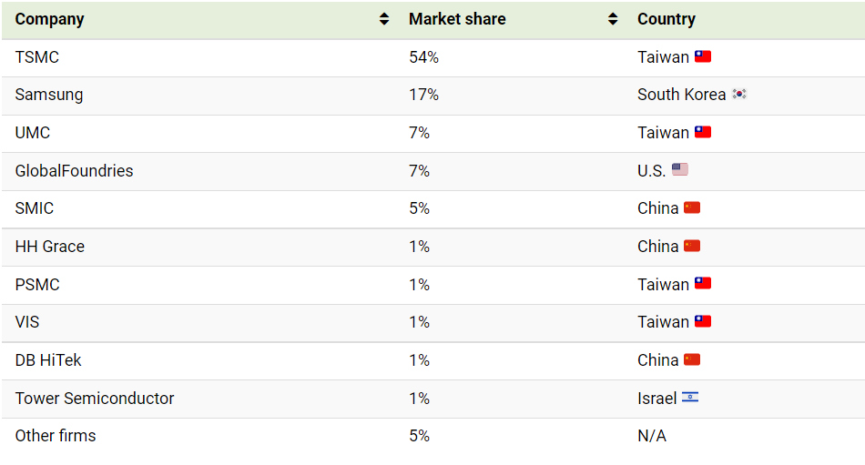Select the Tower Semiconductor cell
Viewport: 865px width, 465px height.
(x=95, y=399)
